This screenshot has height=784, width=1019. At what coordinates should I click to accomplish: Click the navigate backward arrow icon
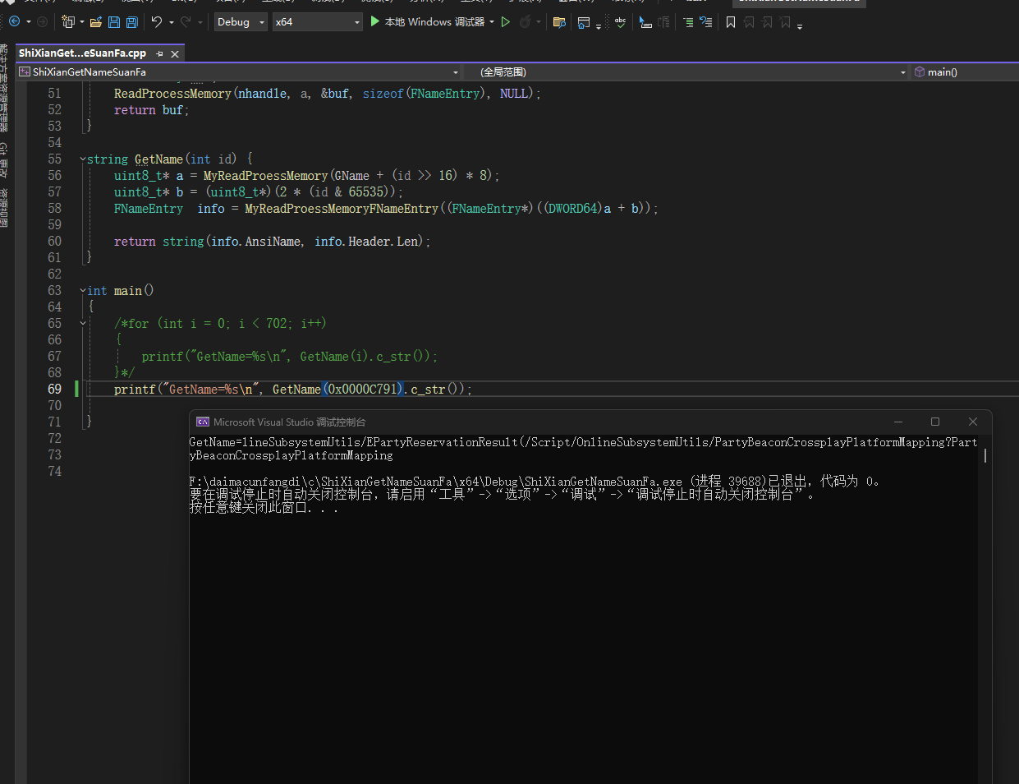(x=14, y=21)
